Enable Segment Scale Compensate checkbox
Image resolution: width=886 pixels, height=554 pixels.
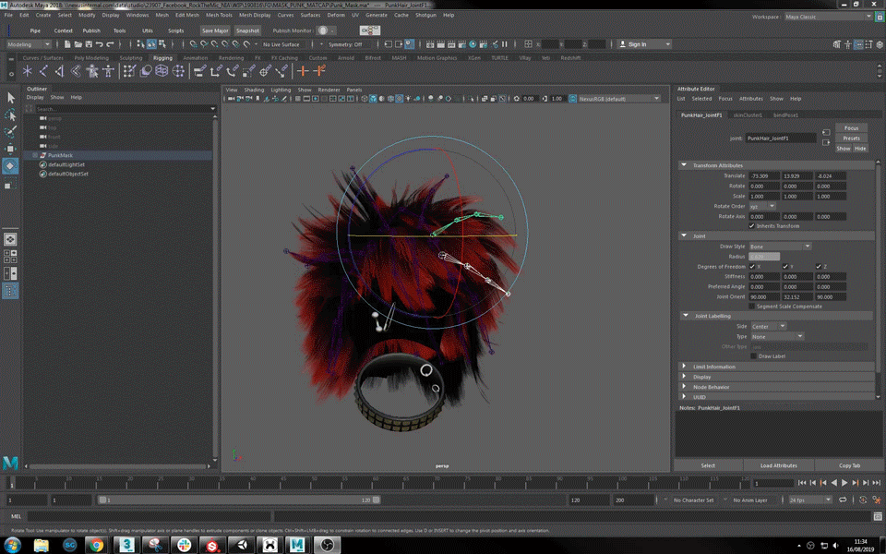(752, 307)
